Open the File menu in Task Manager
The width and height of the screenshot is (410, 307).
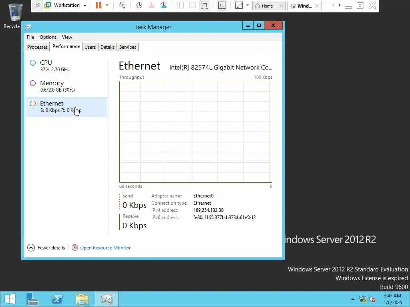30,37
